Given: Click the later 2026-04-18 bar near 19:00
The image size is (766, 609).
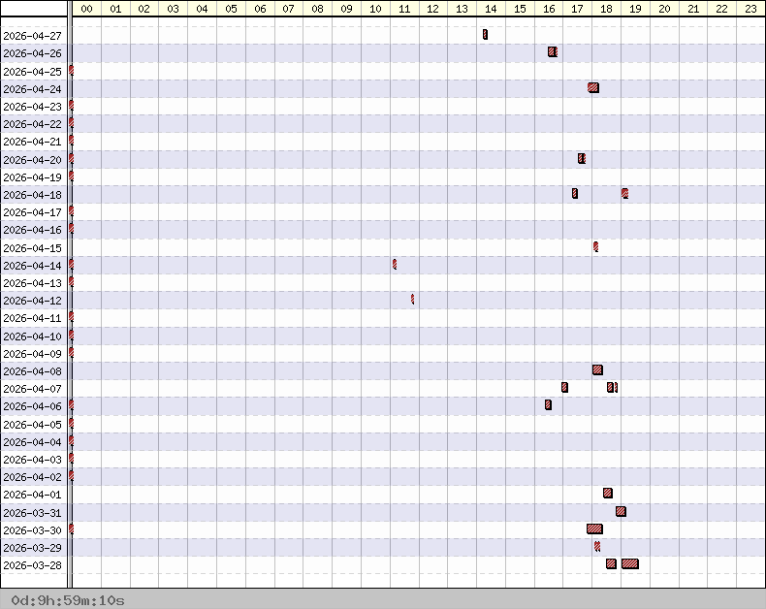Looking at the screenshot, I should (624, 194).
